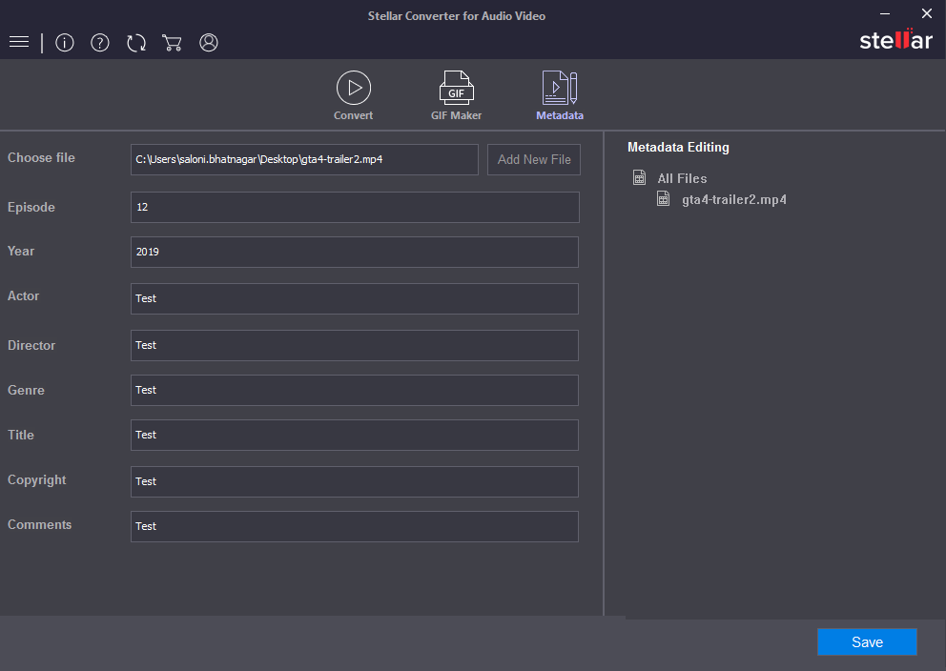Viewport: 946px width, 671px height.
Task: Click the Metadata Editing heading
Action: pyautogui.click(x=678, y=147)
